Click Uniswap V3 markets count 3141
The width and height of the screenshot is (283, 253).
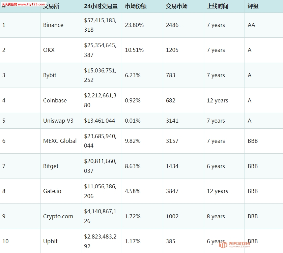click(x=172, y=121)
